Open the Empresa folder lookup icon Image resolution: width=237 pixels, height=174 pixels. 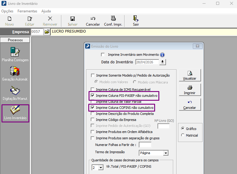point(47,32)
